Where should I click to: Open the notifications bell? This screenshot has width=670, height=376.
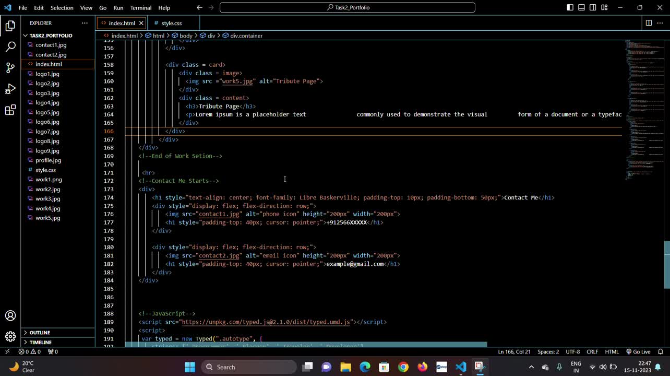click(661, 351)
